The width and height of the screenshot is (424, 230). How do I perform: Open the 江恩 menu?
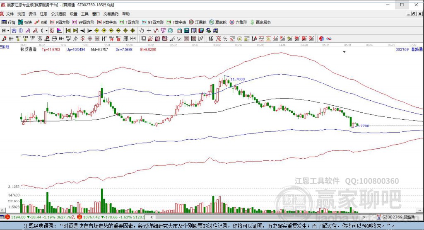click(43, 14)
